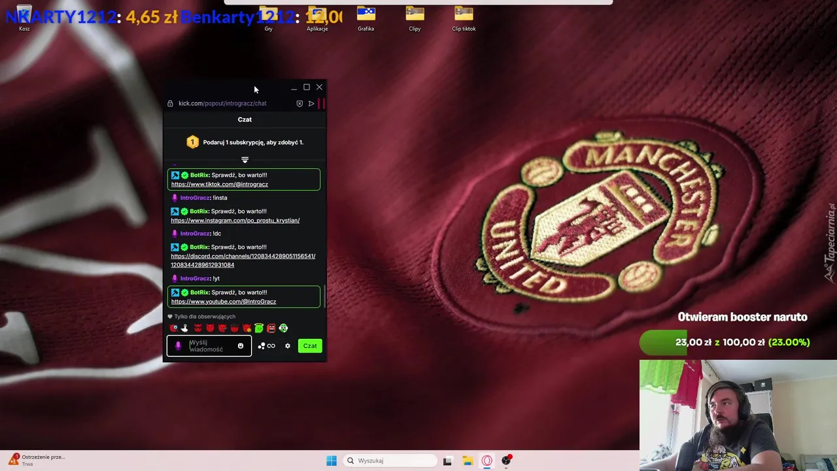Click BotRix username on the instagram message

click(199, 211)
